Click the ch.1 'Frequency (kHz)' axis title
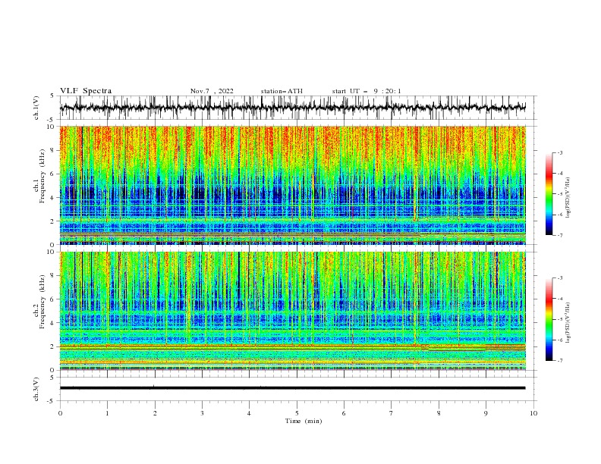 tap(42, 176)
